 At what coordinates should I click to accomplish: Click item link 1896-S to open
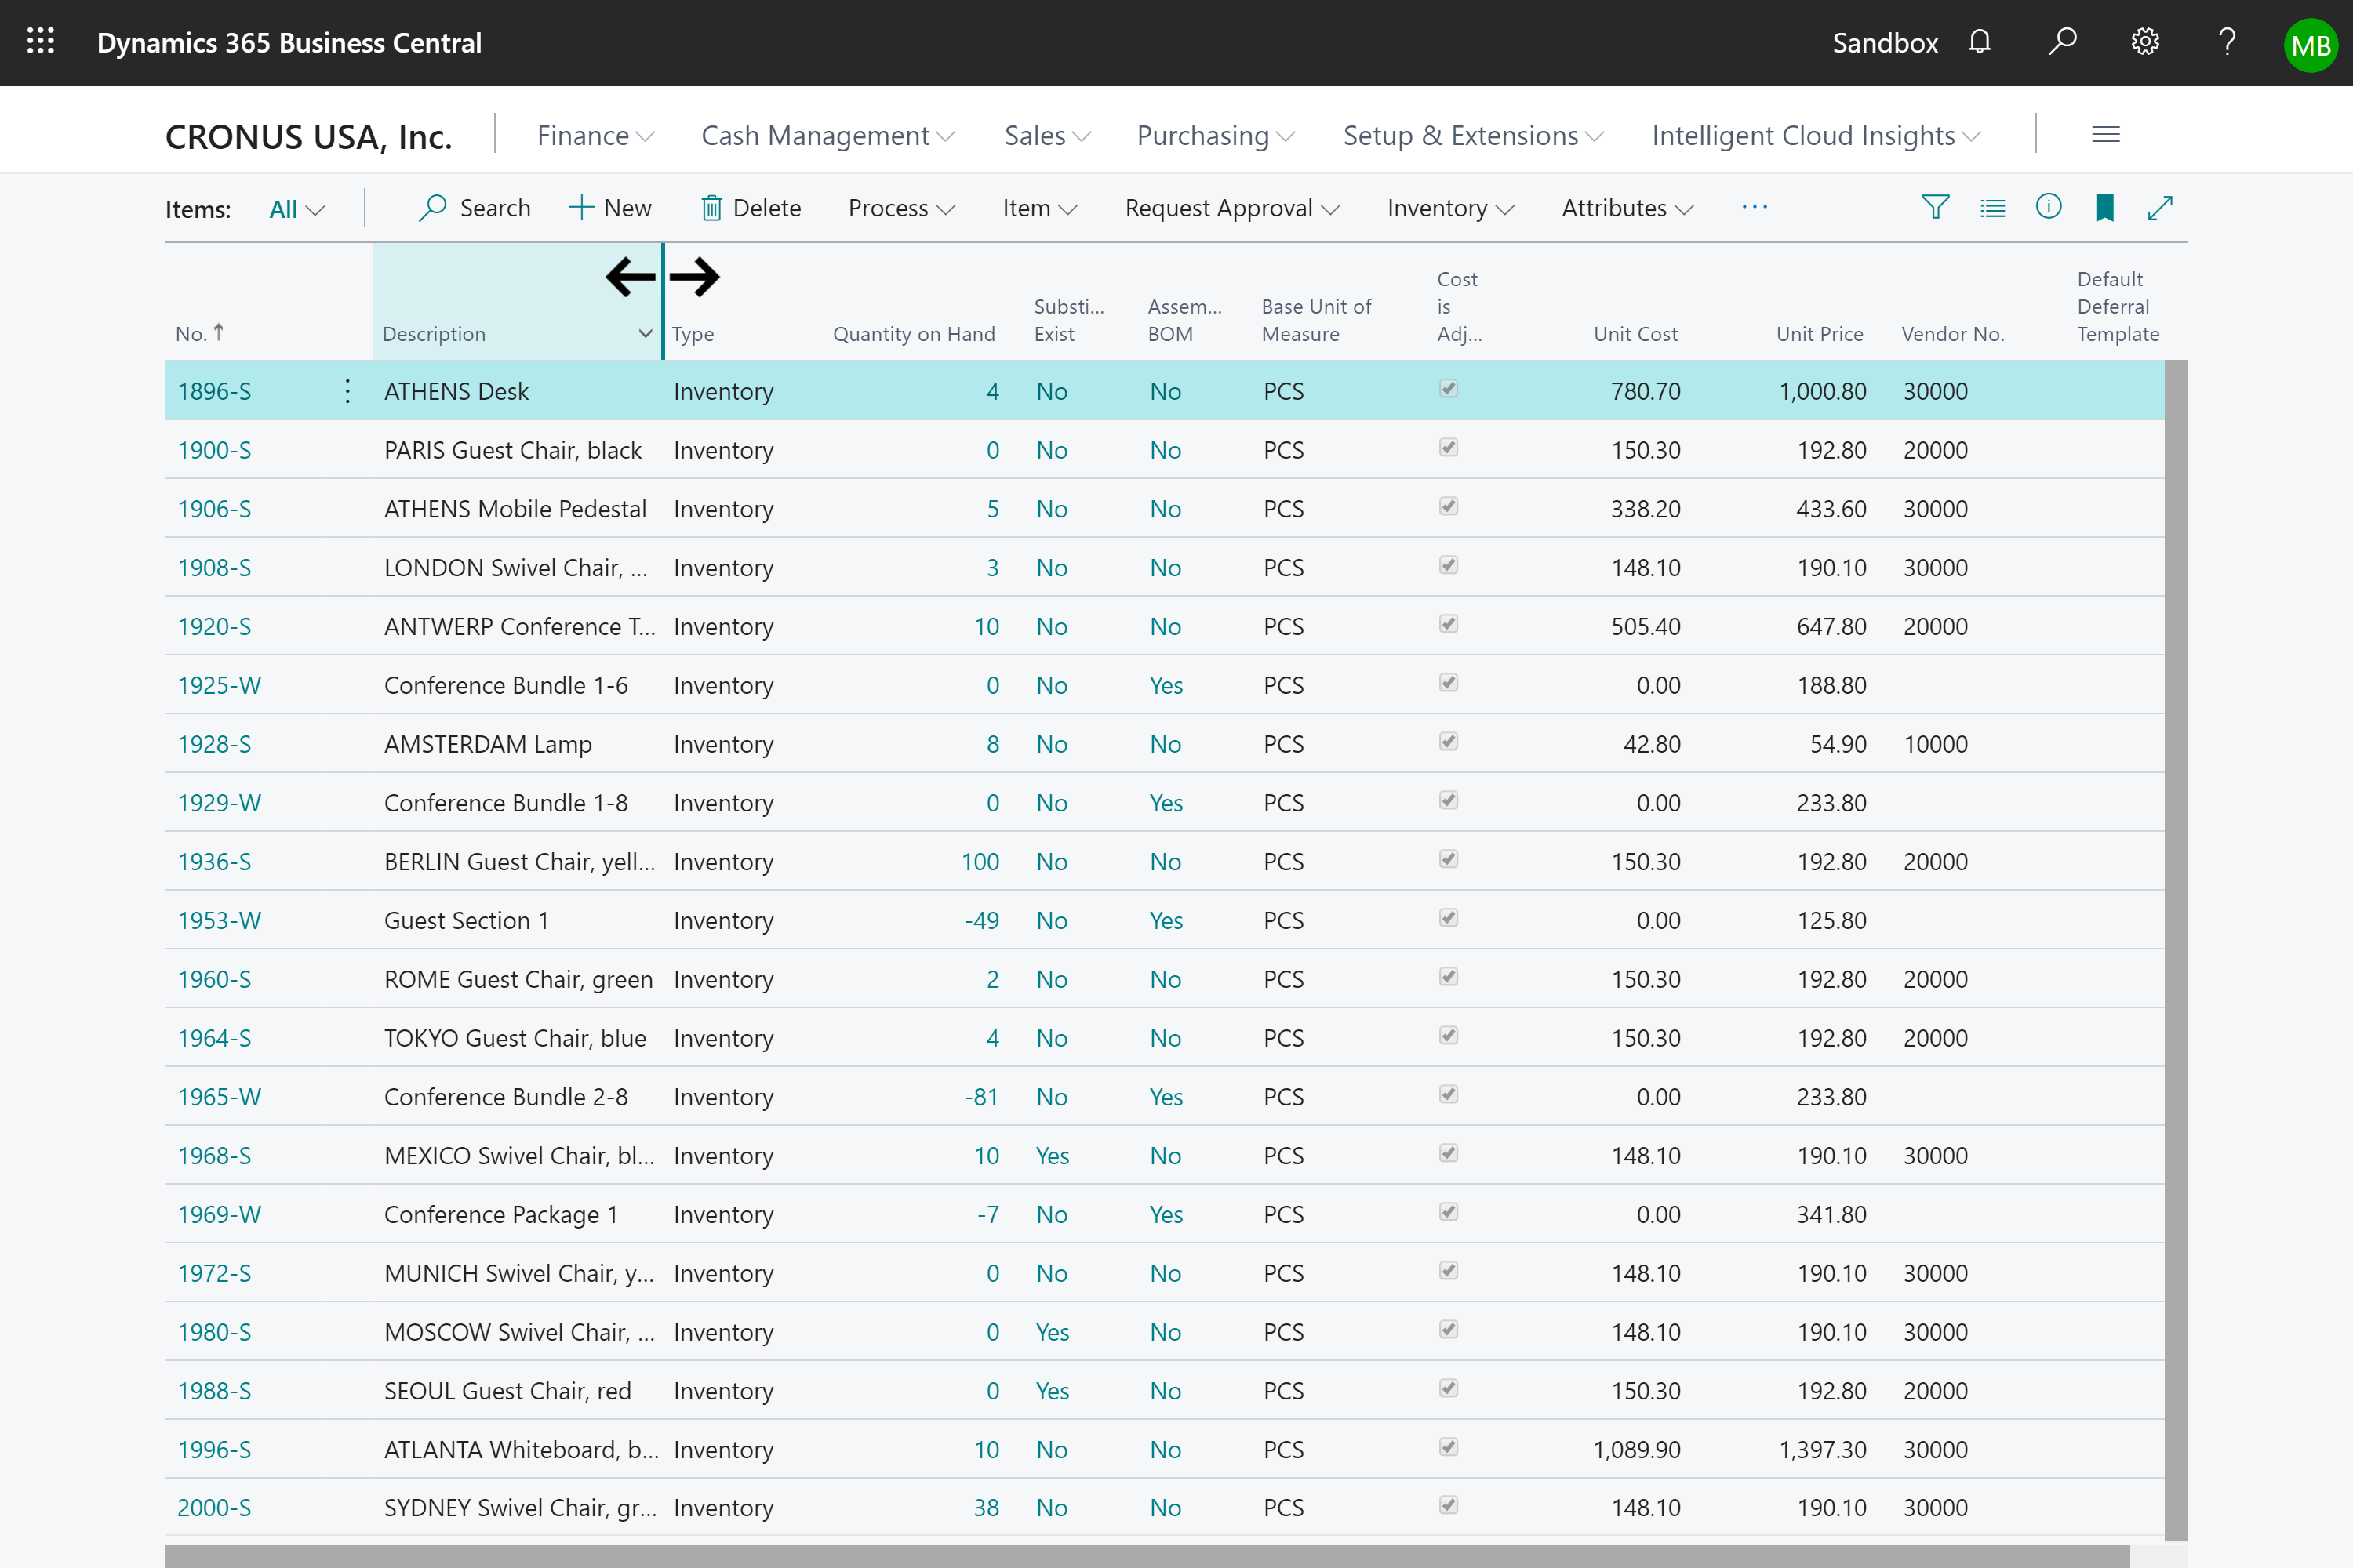(212, 390)
